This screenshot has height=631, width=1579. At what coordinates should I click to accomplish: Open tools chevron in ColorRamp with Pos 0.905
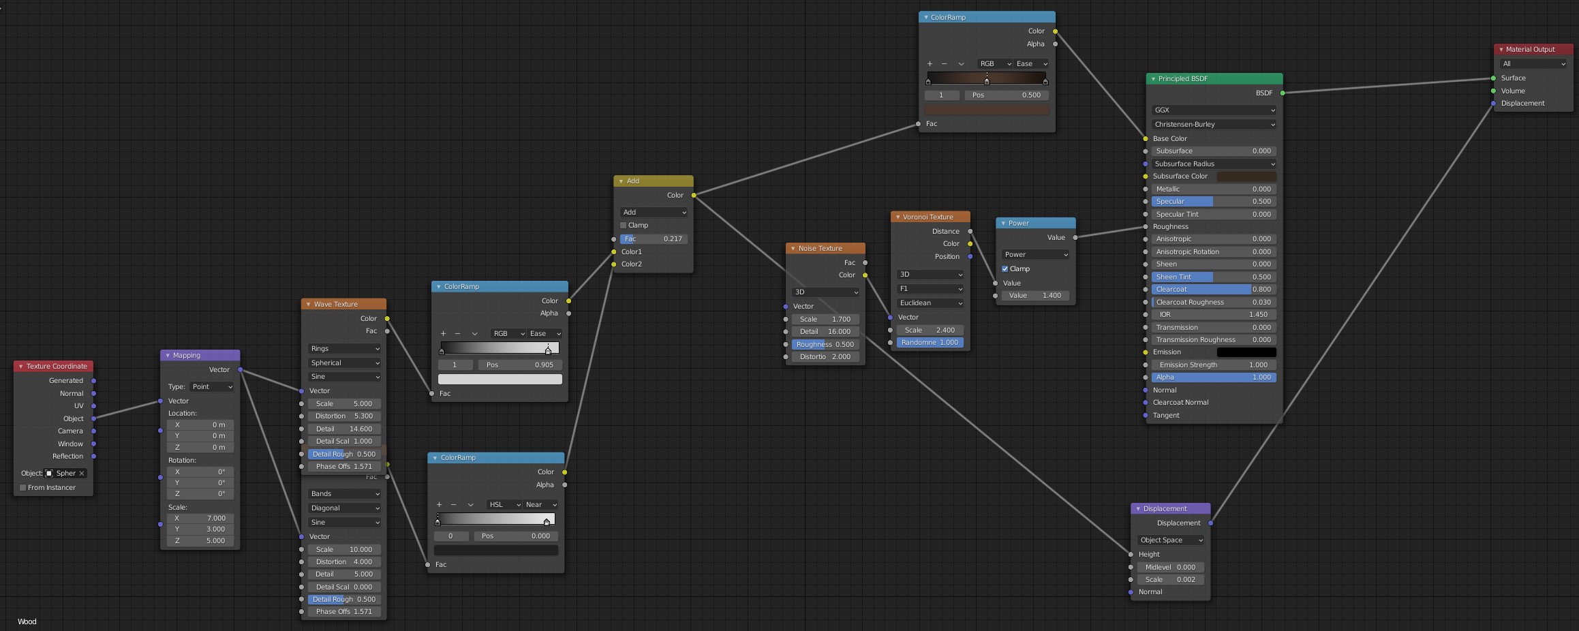click(x=474, y=333)
